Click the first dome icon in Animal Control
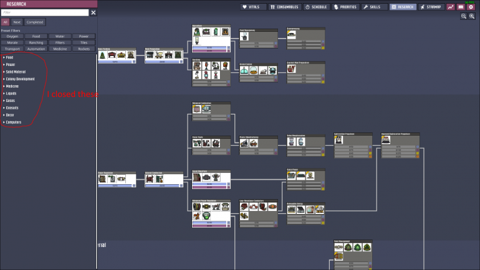The image size is (480, 270). point(244,70)
